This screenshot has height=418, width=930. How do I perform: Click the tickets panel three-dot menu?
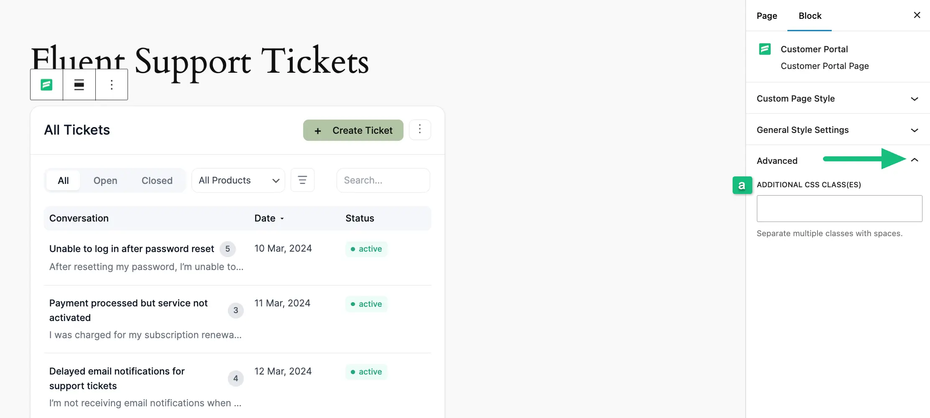click(x=420, y=130)
